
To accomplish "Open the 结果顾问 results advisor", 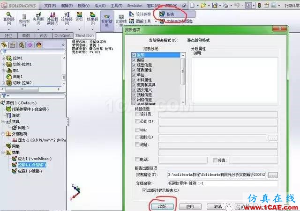I will 93,19.
